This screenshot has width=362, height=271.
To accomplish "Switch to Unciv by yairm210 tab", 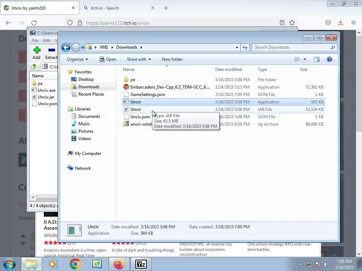I will (x=40, y=8).
